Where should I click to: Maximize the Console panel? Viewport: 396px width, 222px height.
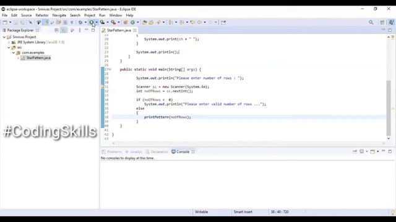point(390,152)
